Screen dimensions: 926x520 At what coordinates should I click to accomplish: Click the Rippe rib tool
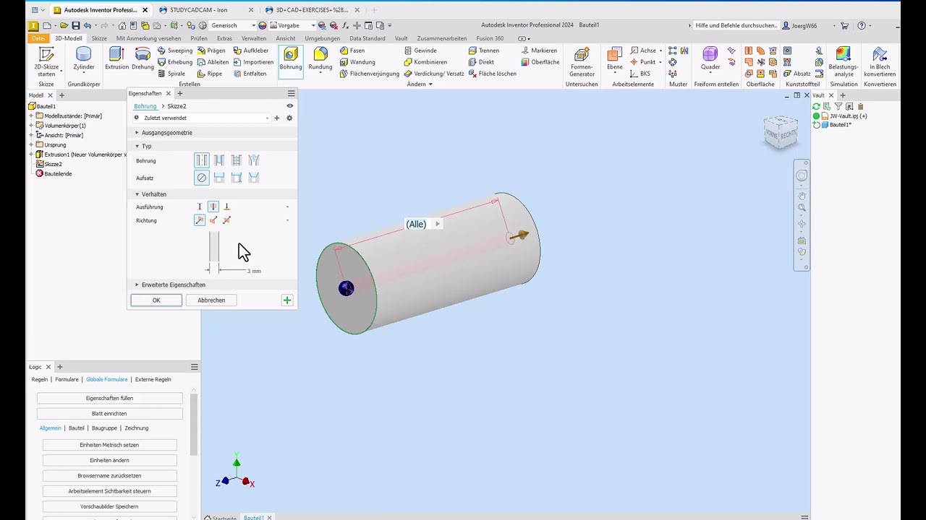point(209,74)
